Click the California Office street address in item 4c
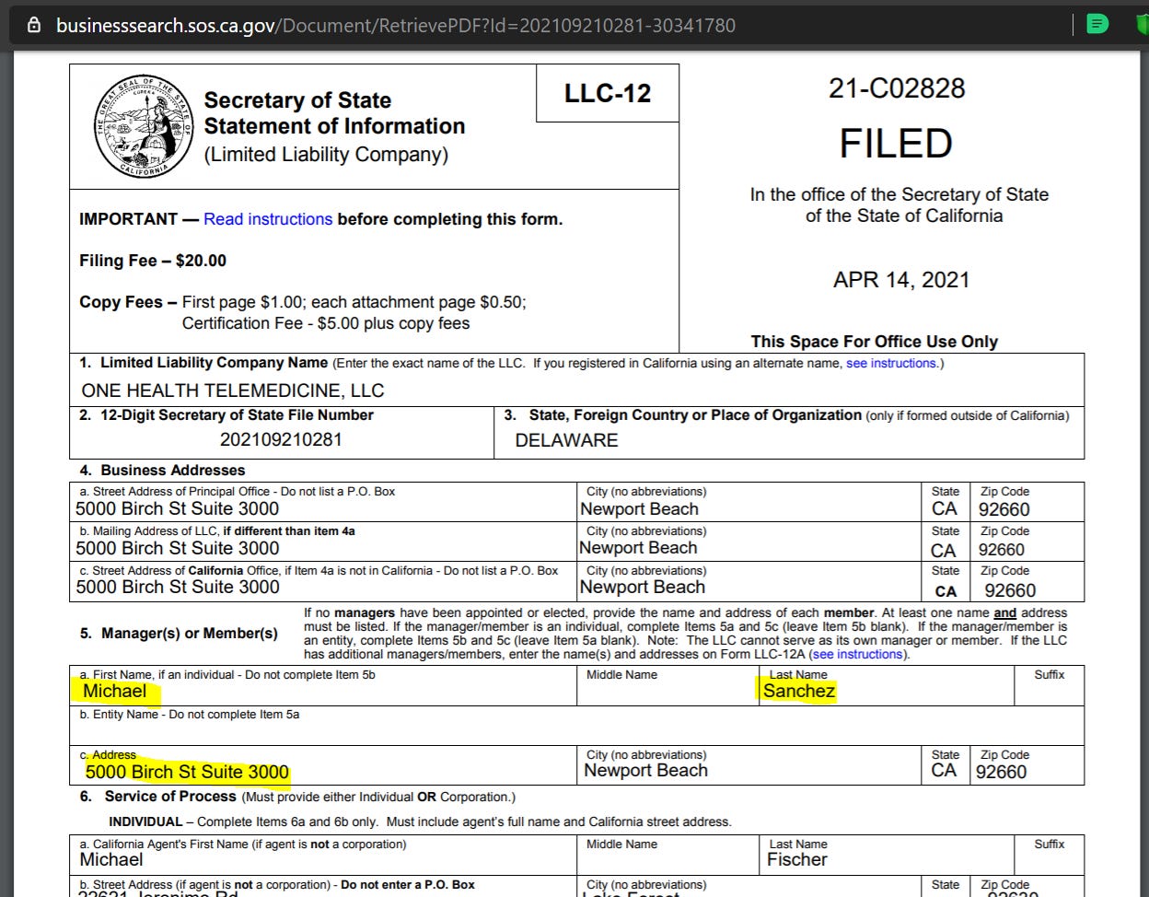The image size is (1149, 897). [x=178, y=588]
